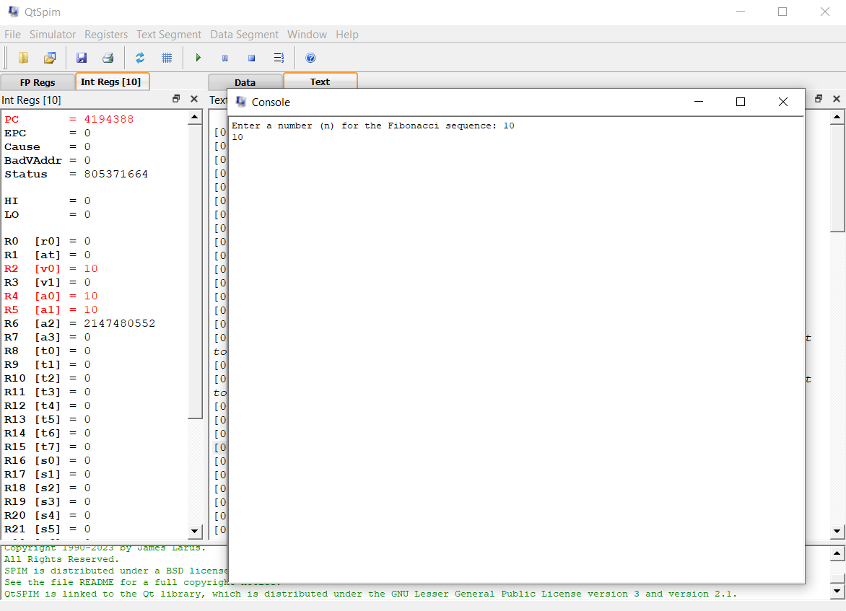The height and width of the screenshot is (611, 846).
Task: Pause the simulation with pause icon
Action: point(225,58)
